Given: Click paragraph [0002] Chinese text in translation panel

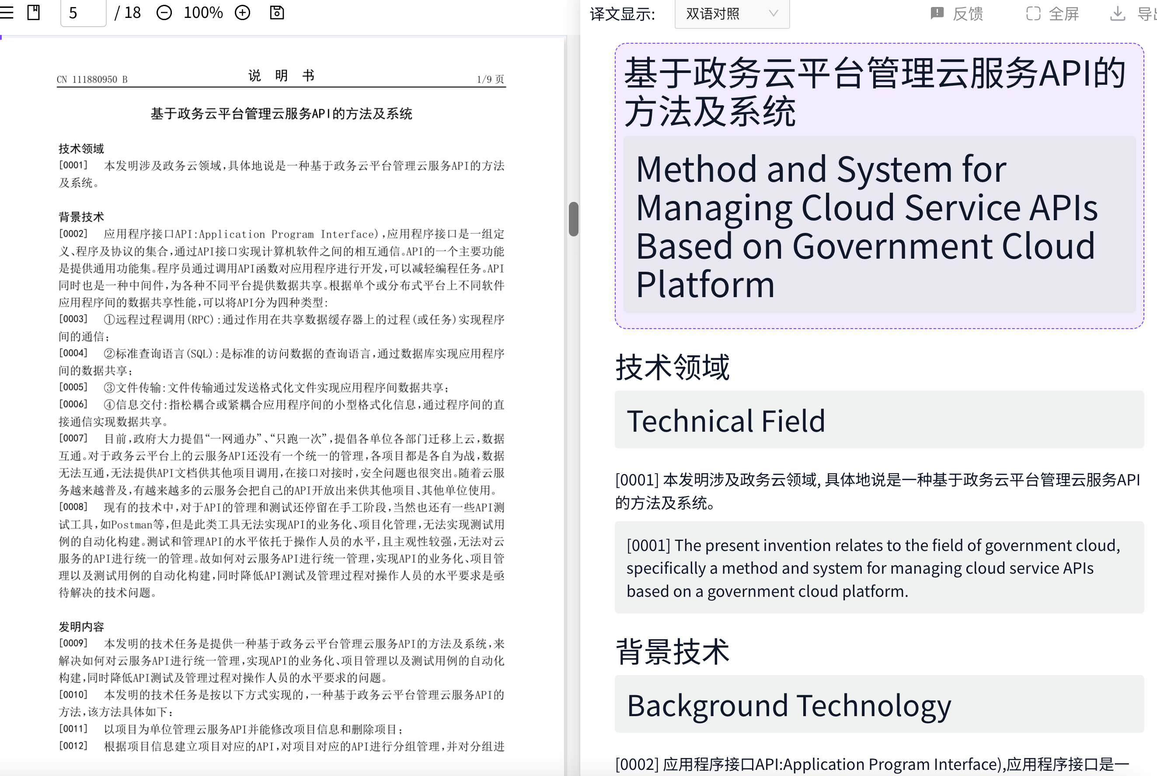Looking at the screenshot, I should pos(877,763).
